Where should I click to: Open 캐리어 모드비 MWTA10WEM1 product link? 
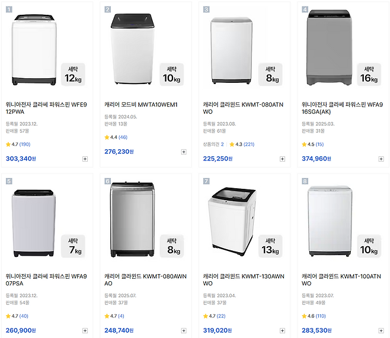pyautogui.click(x=141, y=104)
